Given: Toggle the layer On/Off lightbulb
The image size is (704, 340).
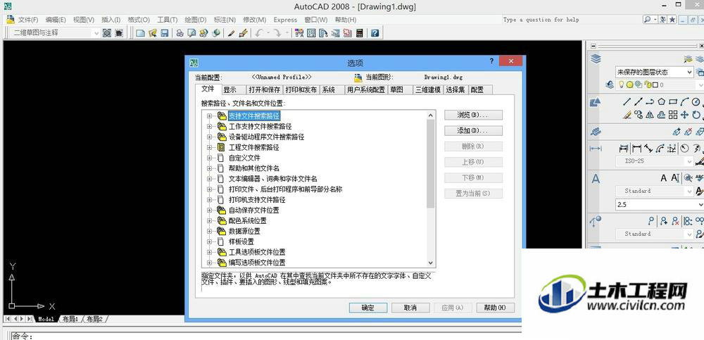Looking at the screenshot, I should point(622,84).
